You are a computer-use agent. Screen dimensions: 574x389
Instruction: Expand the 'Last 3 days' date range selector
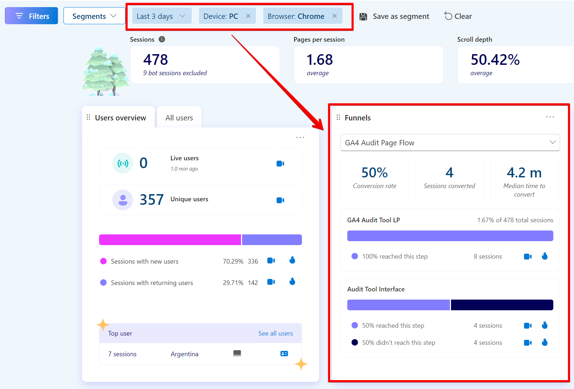click(x=162, y=16)
